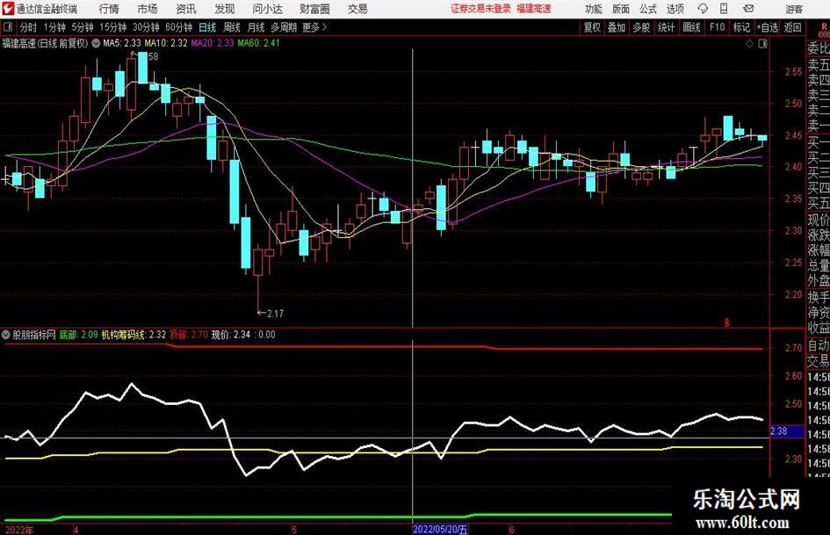
Task: Expand 股朋指标网 sub-indicator dropdown arrow
Action: coord(6,334)
